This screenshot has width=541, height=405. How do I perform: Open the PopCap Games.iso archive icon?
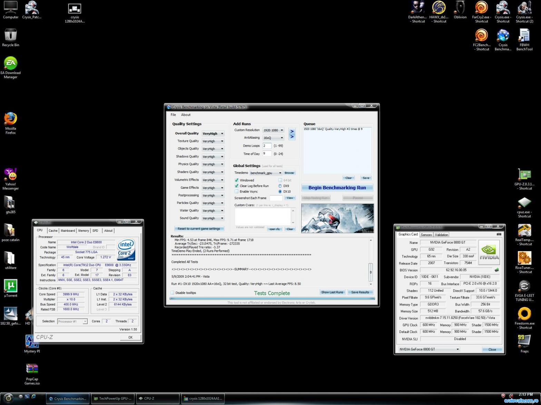coord(32,374)
